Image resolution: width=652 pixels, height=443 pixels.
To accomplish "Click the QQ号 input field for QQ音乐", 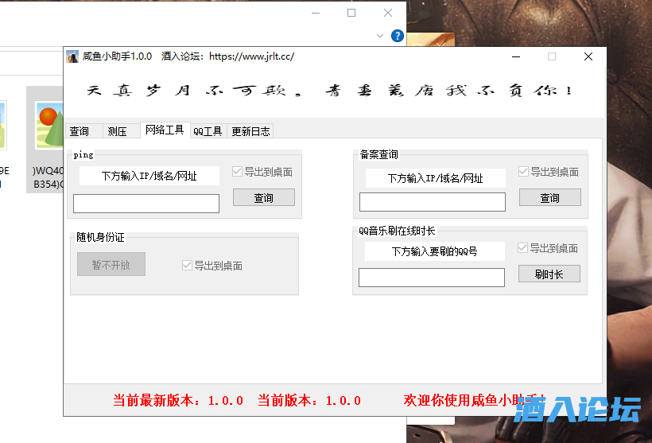I will point(431,278).
